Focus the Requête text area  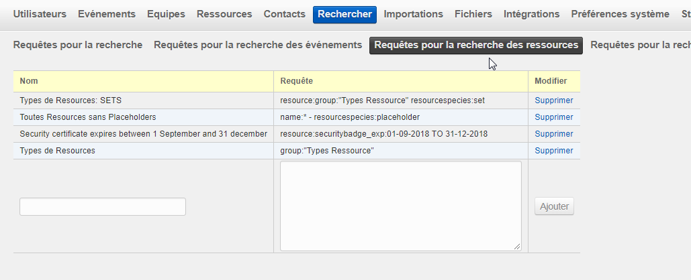click(400, 206)
